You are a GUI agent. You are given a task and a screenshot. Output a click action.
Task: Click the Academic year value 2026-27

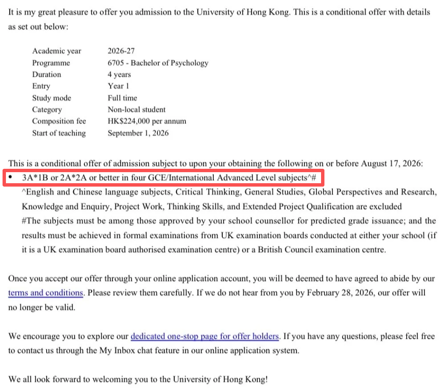121,51
